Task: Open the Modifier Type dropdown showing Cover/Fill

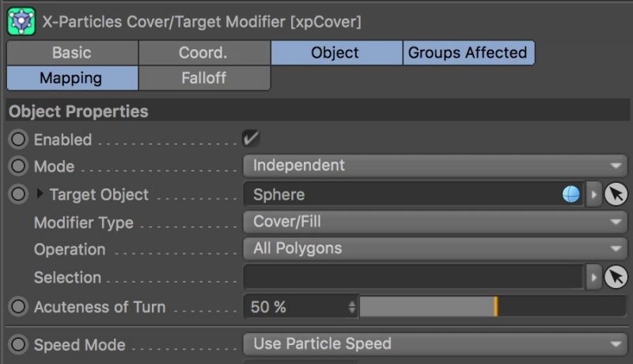Action: [435, 222]
